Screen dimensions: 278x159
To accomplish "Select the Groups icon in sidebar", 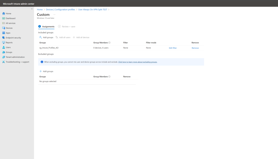I will click(x=4, y=52).
